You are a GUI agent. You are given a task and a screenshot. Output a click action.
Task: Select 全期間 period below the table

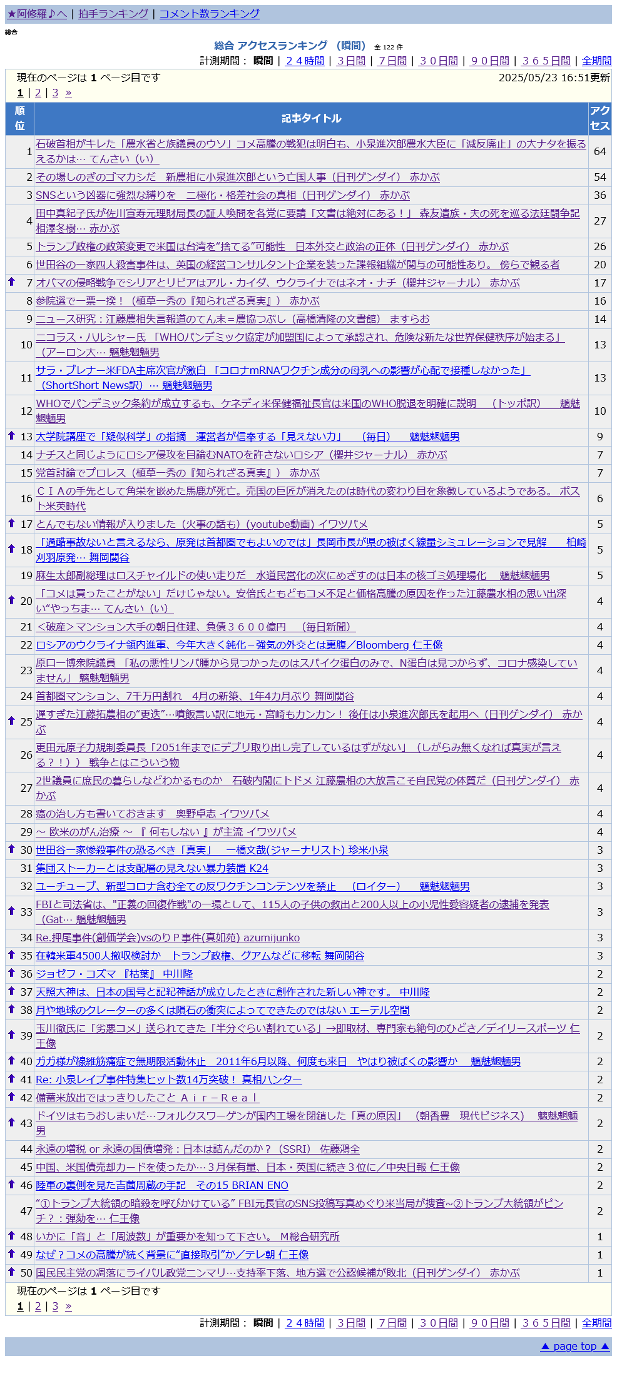pyautogui.click(x=596, y=1323)
